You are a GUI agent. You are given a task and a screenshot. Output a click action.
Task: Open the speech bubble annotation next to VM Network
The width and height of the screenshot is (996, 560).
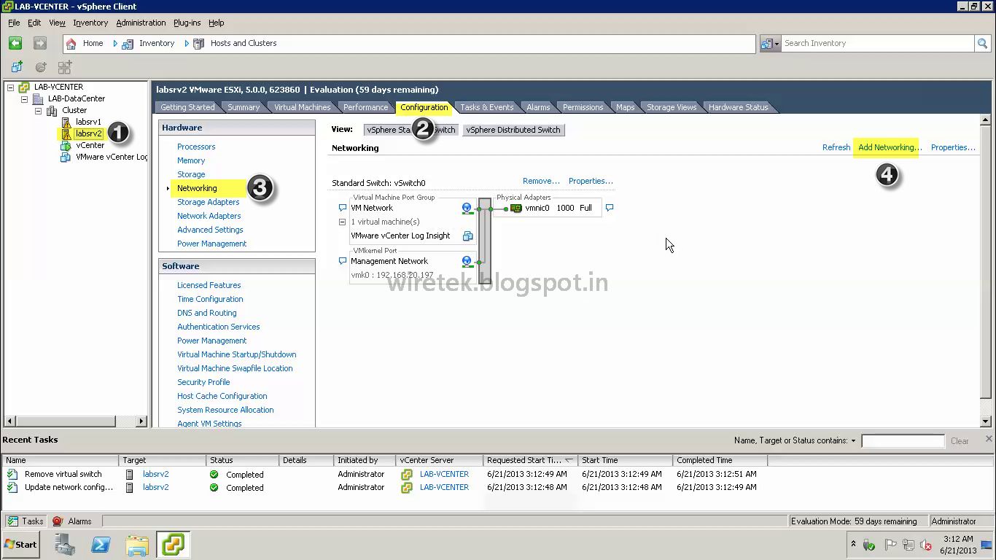click(343, 207)
